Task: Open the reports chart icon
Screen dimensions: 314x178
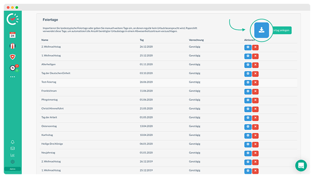Action: pos(12,155)
